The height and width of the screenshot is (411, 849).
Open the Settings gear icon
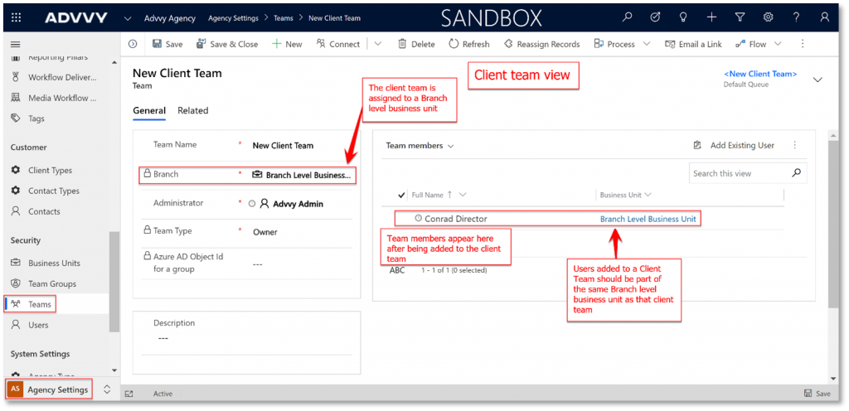pos(768,17)
